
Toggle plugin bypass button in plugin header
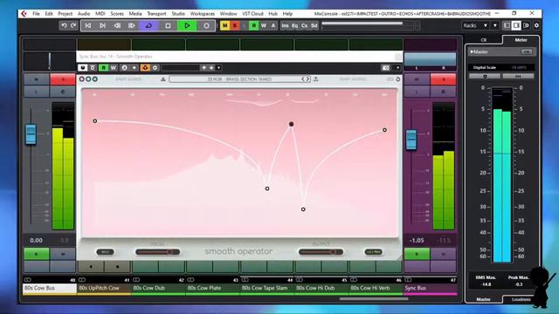[x=83, y=68]
